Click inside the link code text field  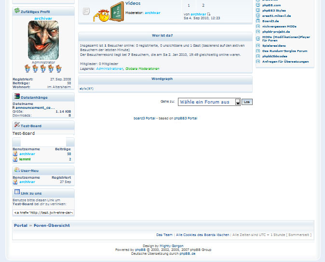click(x=43, y=212)
